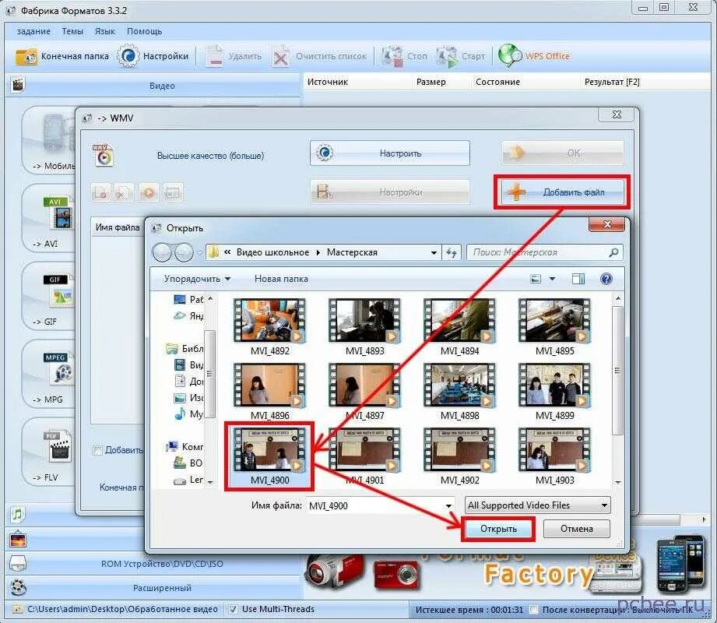This screenshot has height=623, width=717.
Task: Open the Picture category icon in sidebar
Action: coord(18,540)
